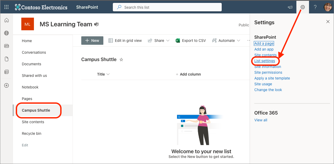Select Shared with us in navigation
Viewport: 334px width, 164px height.
pos(34,76)
